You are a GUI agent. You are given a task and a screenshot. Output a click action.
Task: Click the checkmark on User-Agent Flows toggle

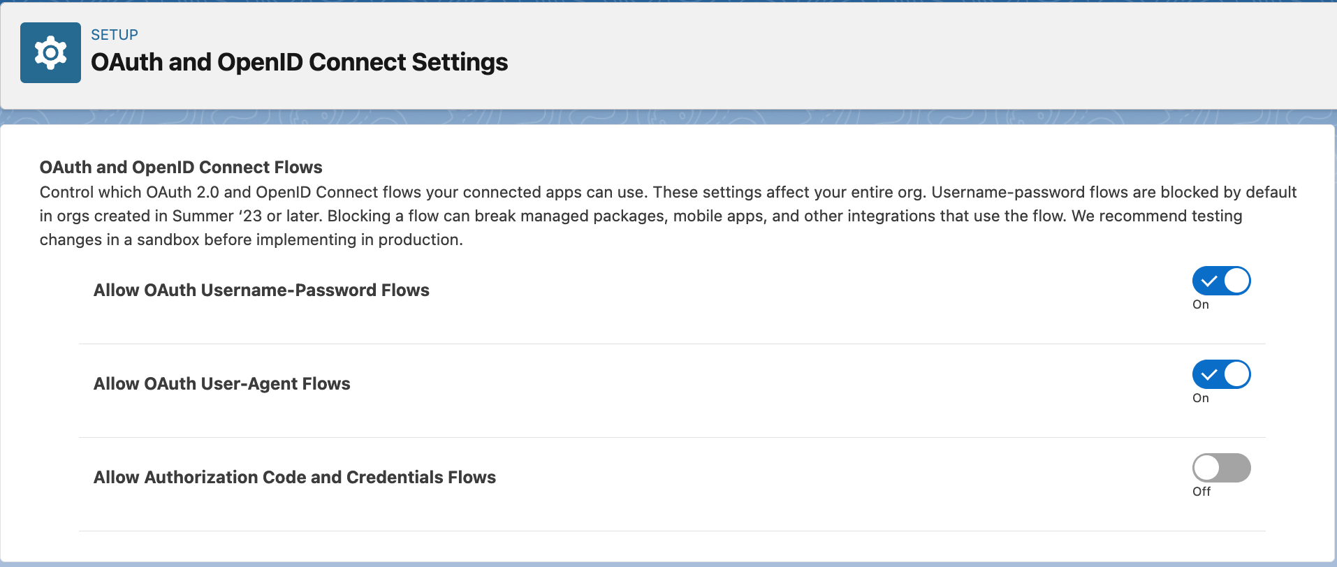click(1209, 375)
